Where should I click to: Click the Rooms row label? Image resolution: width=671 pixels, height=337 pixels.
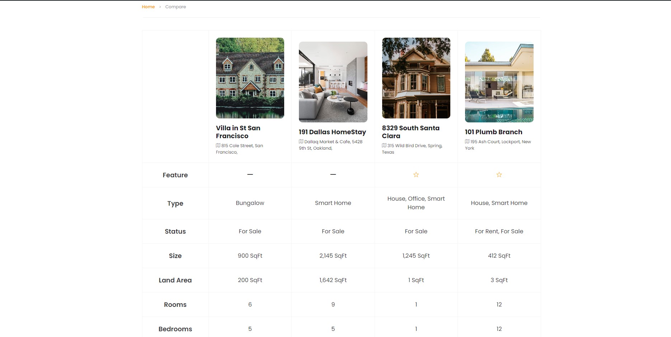(x=175, y=305)
